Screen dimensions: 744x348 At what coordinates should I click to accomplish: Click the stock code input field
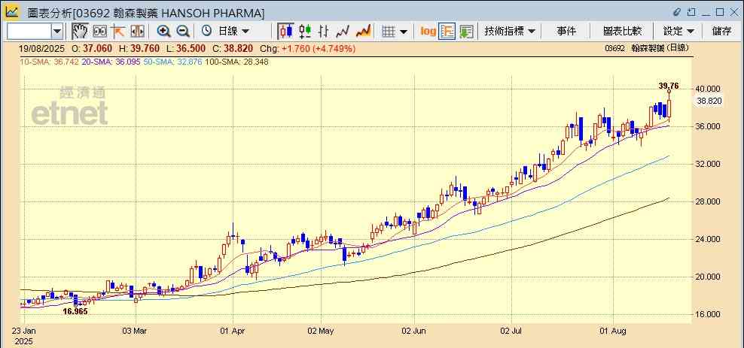pos(29,32)
